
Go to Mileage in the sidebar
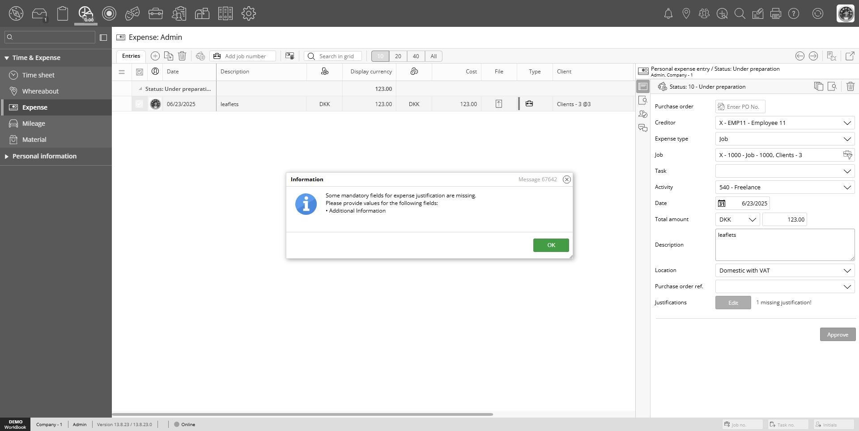pos(34,124)
